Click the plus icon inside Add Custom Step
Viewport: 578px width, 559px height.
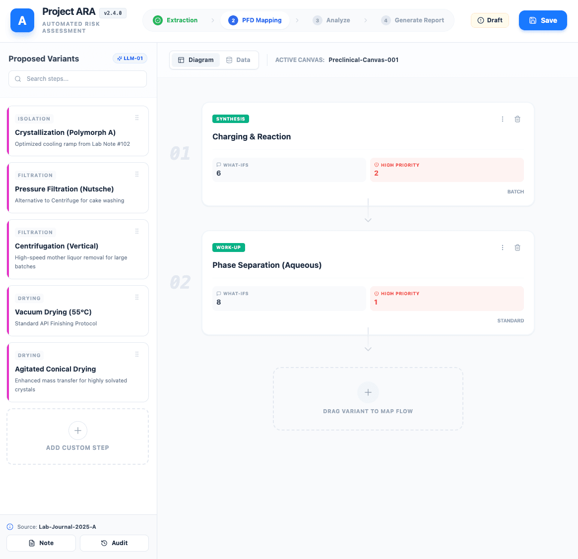click(77, 431)
